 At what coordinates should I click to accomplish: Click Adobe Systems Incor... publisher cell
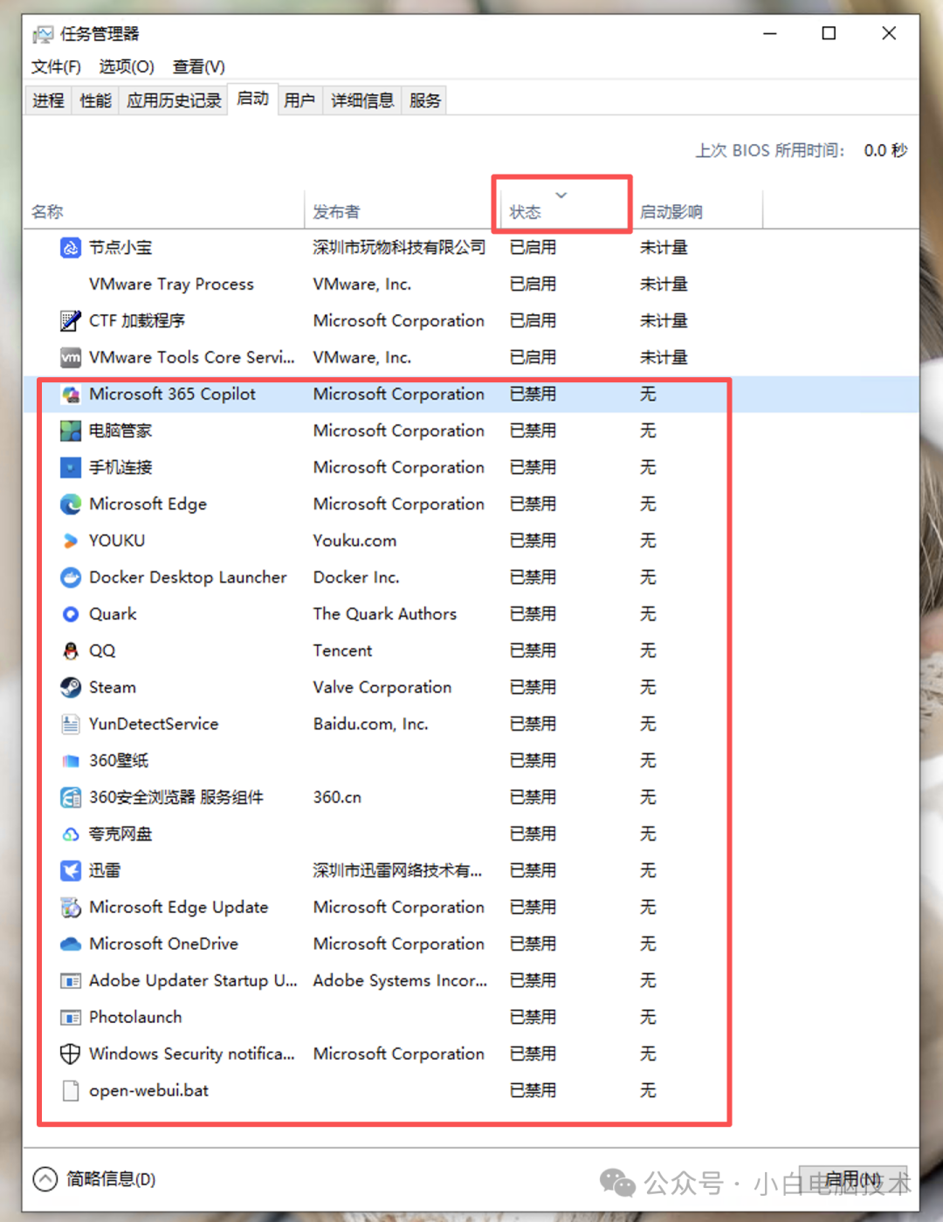[400, 981]
